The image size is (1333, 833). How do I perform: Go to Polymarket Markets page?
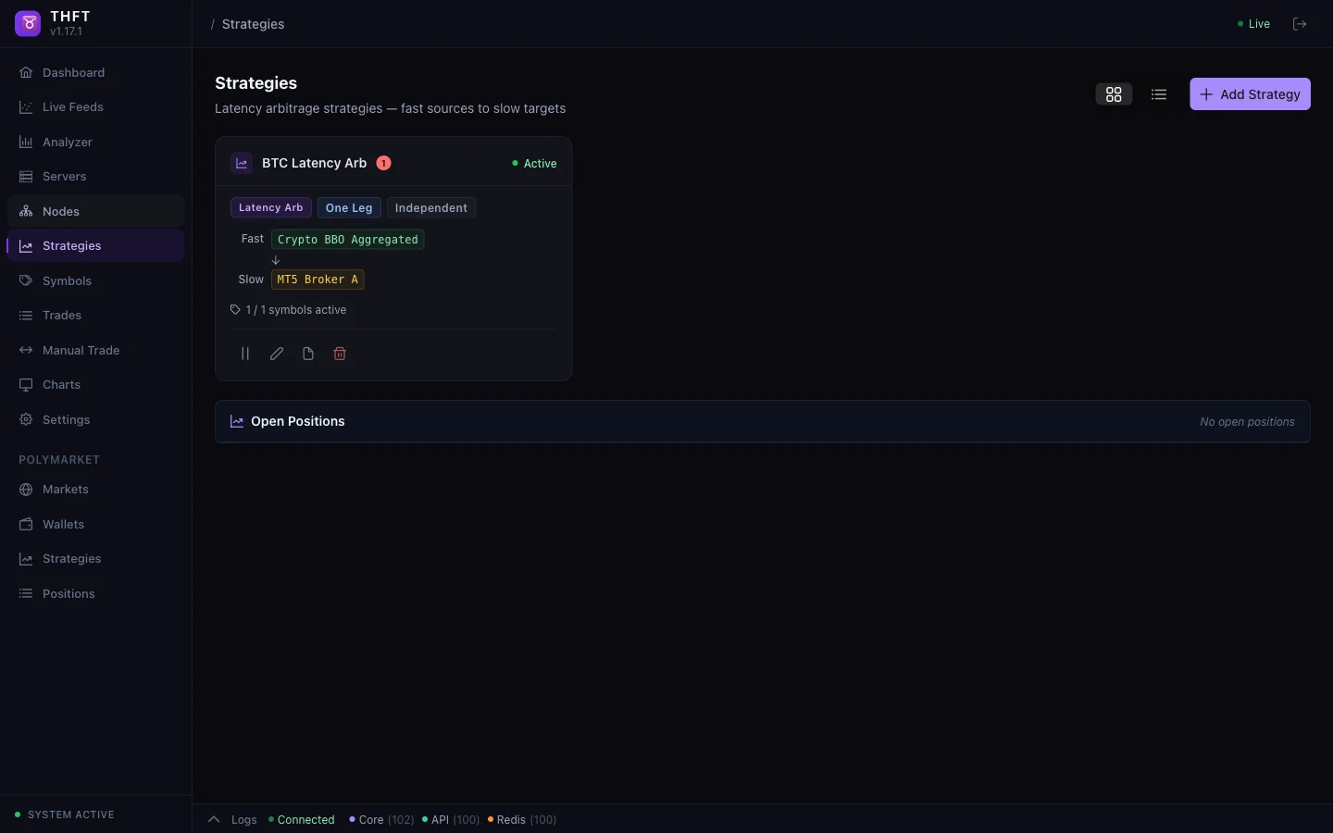(x=65, y=490)
